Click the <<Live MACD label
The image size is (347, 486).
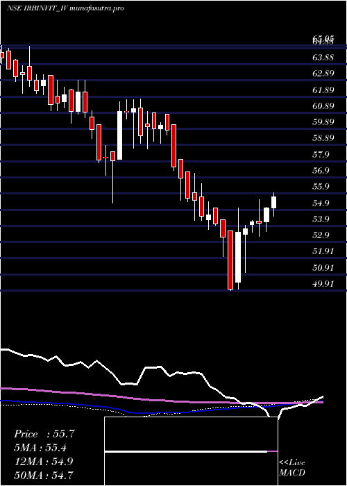292,468
